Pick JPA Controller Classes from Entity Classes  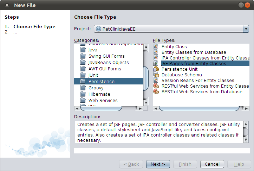[205, 58]
